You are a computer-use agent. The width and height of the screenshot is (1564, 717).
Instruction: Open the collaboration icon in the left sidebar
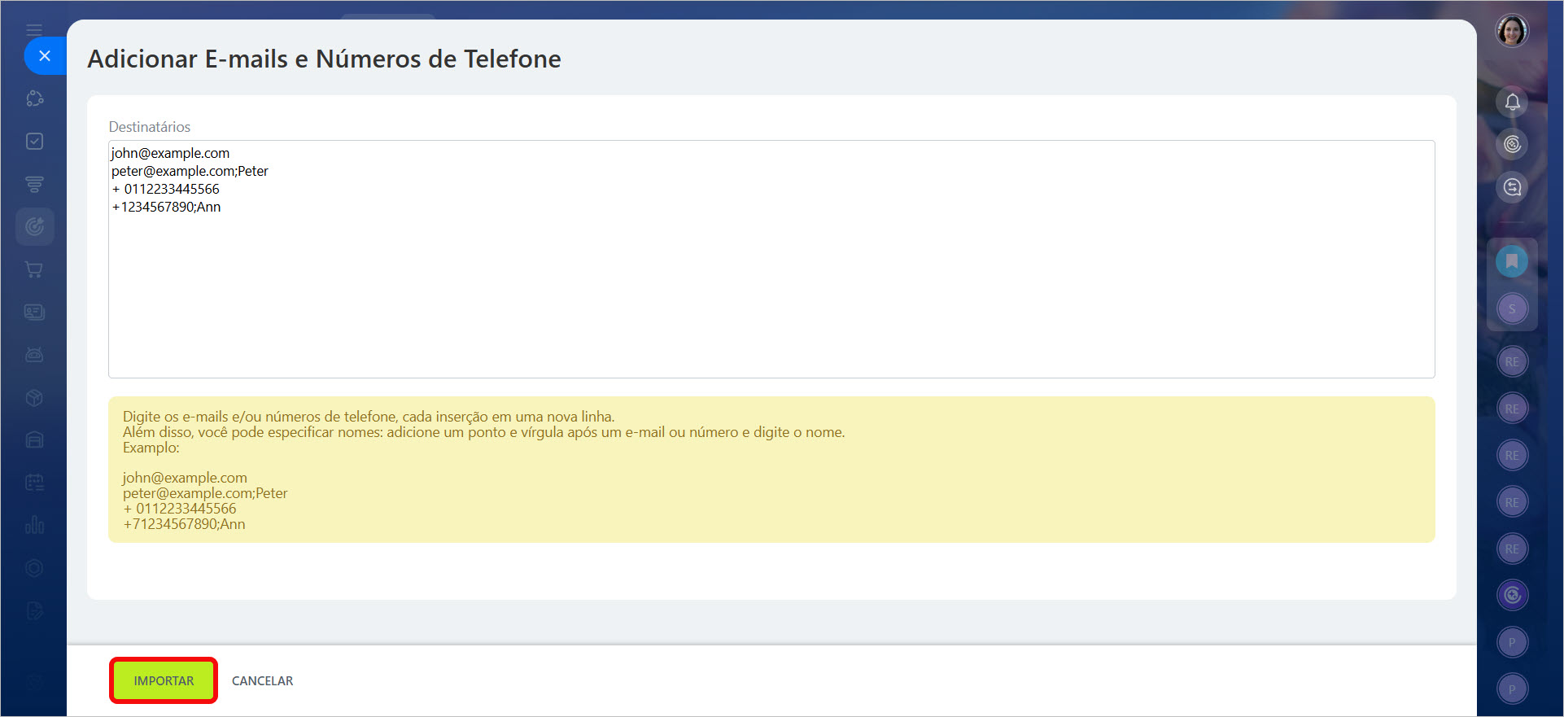point(34,98)
